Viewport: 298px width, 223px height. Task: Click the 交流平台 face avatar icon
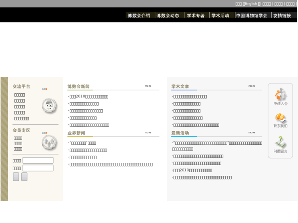click(49, 106)
